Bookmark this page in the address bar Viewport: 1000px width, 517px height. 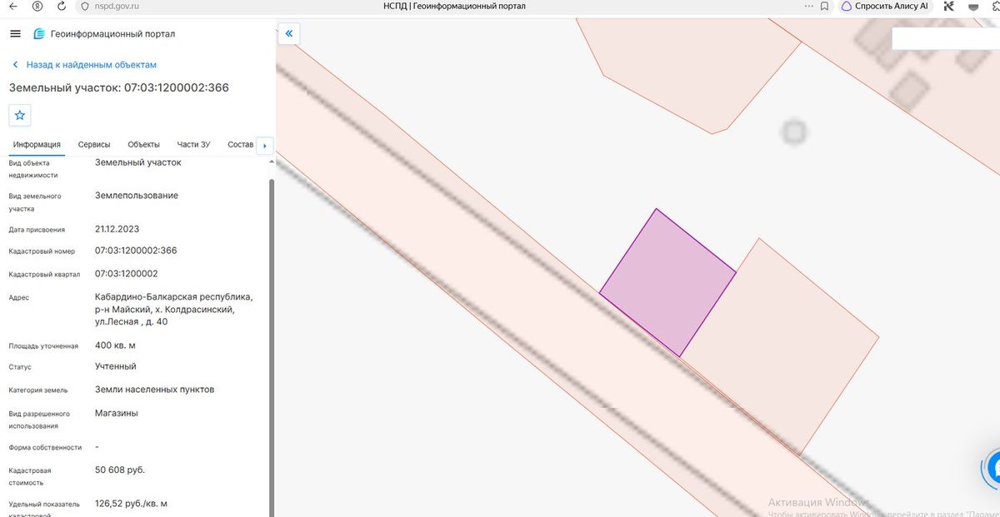[824, 6]
